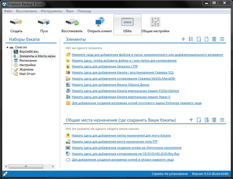The height and width of the screenshot is (179, 233).
Task: Open hamburger menu in Элементы header
Action: pyautogui.click(x=222, y=39)
